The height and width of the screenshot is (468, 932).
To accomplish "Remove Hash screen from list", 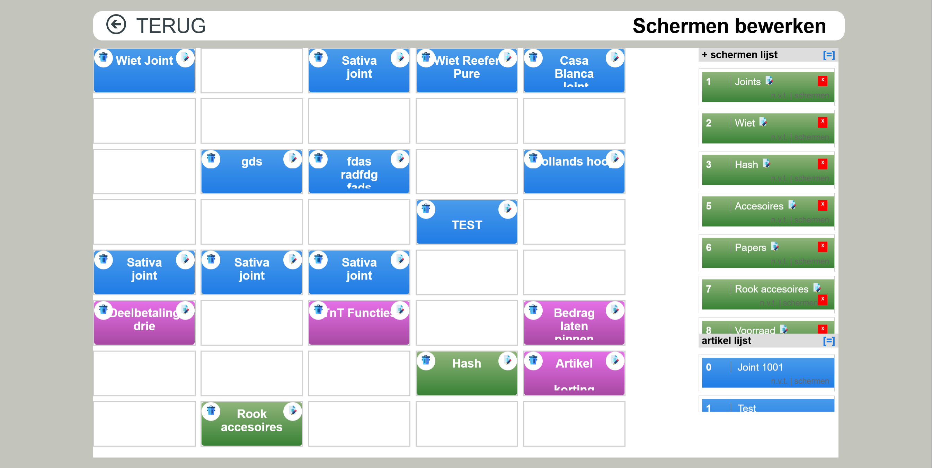I will click(822, 164).
